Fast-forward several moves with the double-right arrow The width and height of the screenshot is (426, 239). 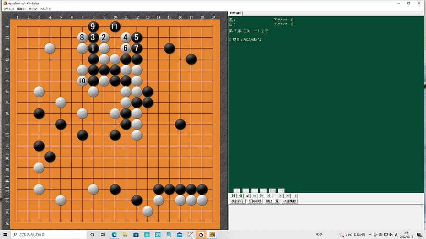[x=262, y=196]
